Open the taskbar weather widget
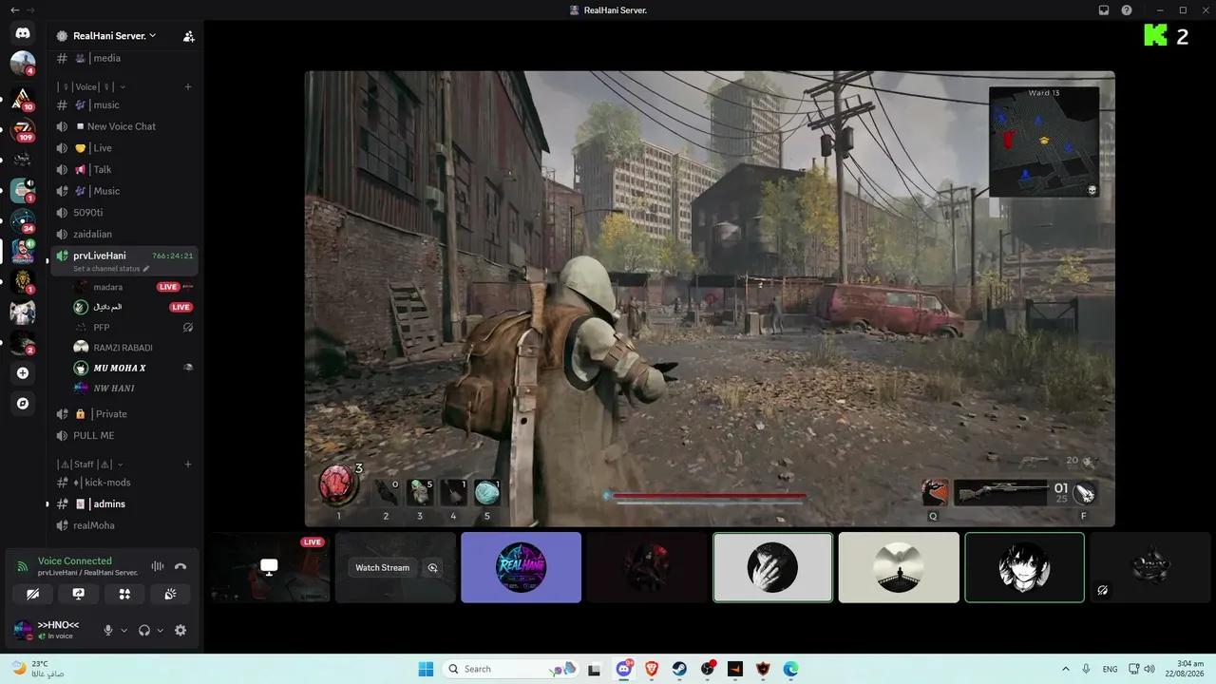Image resolution: width=1216 pixels, height=684 pixels. click(x=38, y=669)
